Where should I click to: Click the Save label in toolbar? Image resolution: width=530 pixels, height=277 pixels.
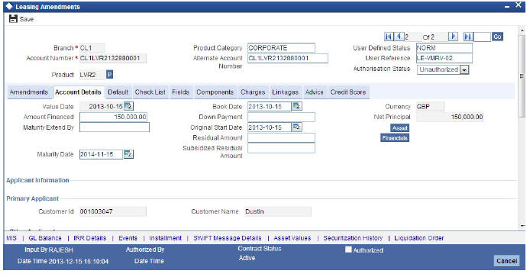(x=27, y=19)
